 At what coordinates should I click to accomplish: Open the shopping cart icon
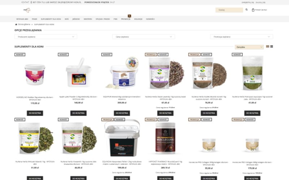pyautogui.click(x=253, y=10)
